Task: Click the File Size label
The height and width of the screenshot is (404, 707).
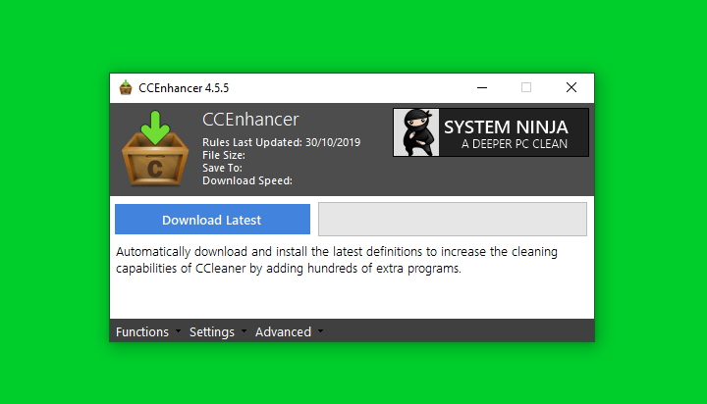Action: [224, 155]
